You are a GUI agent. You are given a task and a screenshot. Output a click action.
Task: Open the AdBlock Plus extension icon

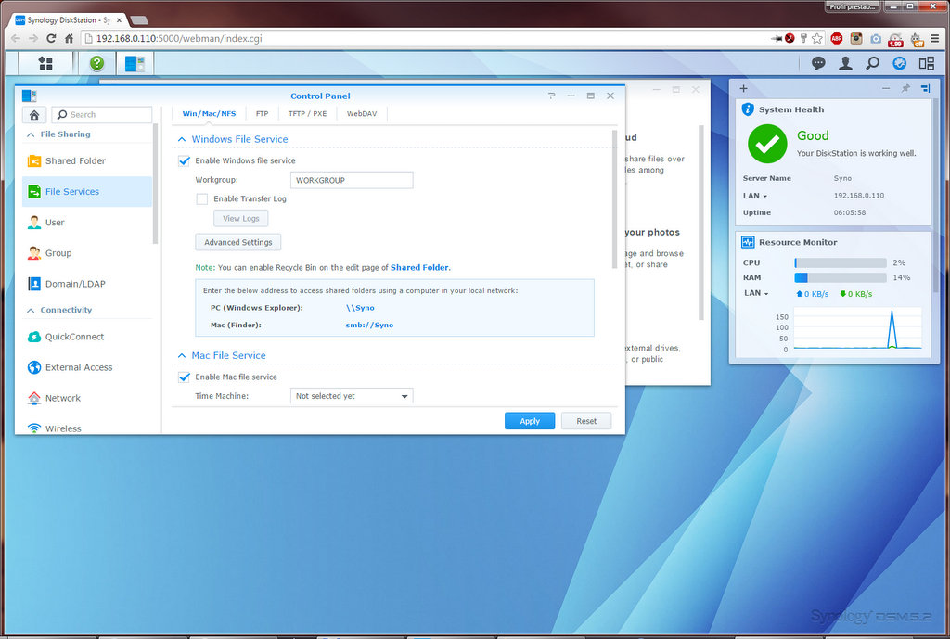pyautogui.click(x=837, y=38)
